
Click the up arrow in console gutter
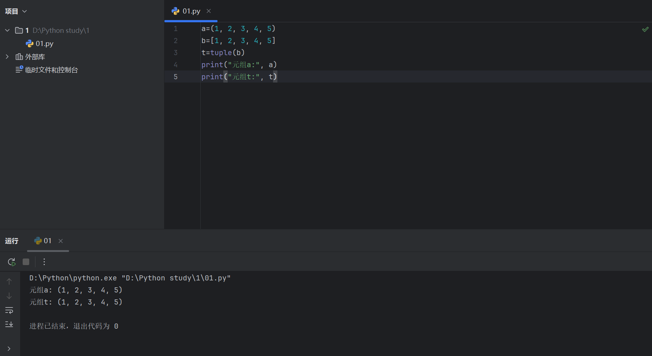[10, 281]
